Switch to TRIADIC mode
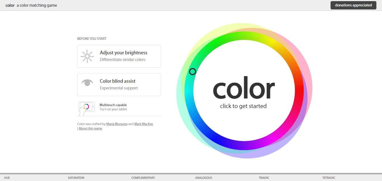The height and width of the screenshot is (181, 382). pyautogui.click(x=264, y=178)
